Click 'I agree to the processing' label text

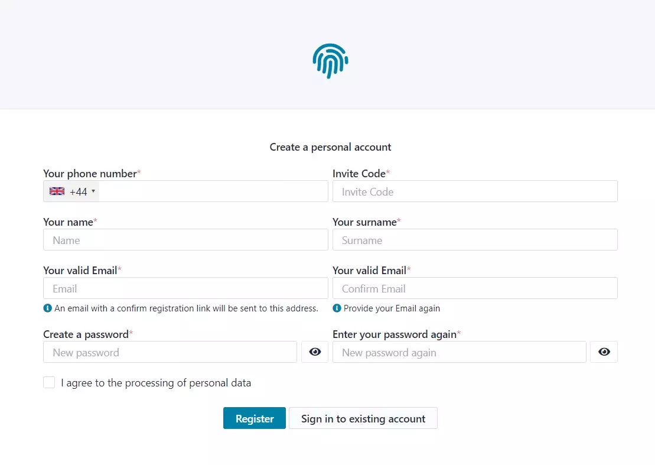click(x=156, y=383)
